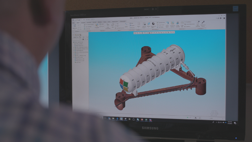This screenshot has height=142, width=252.
Task: Click the Pattern tool icon
Action: pyautogui.click(x=139, y=24)
